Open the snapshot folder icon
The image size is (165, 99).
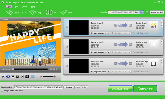click(x=33, y=76)
